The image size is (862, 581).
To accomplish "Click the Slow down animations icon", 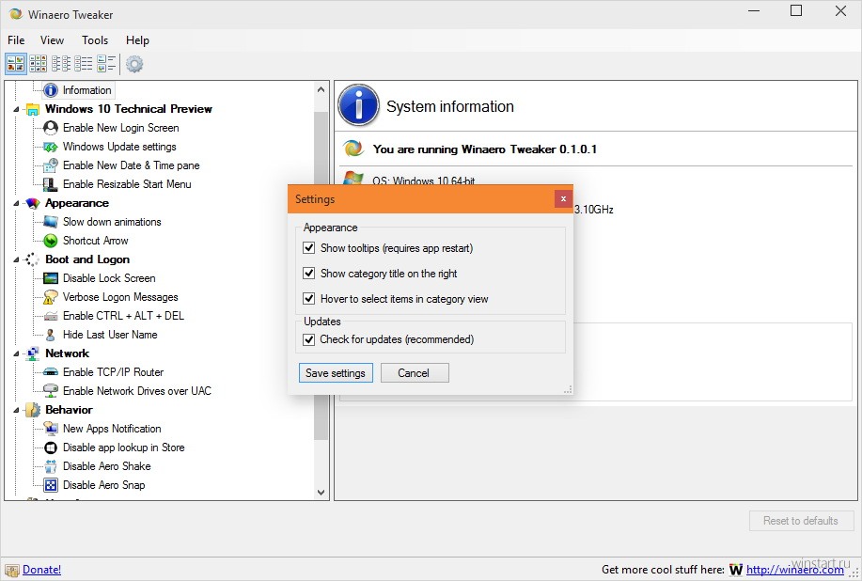I will 51,222.
